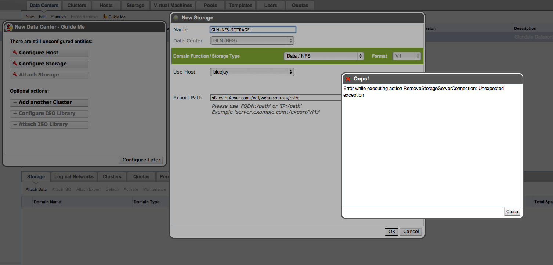Click the plus icon for Add another Cluster

(x=15, y=103)
